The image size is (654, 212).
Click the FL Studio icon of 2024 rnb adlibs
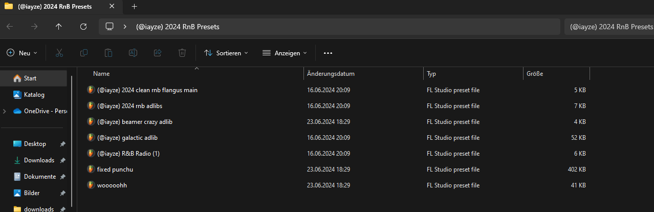(x=91, y=105)
